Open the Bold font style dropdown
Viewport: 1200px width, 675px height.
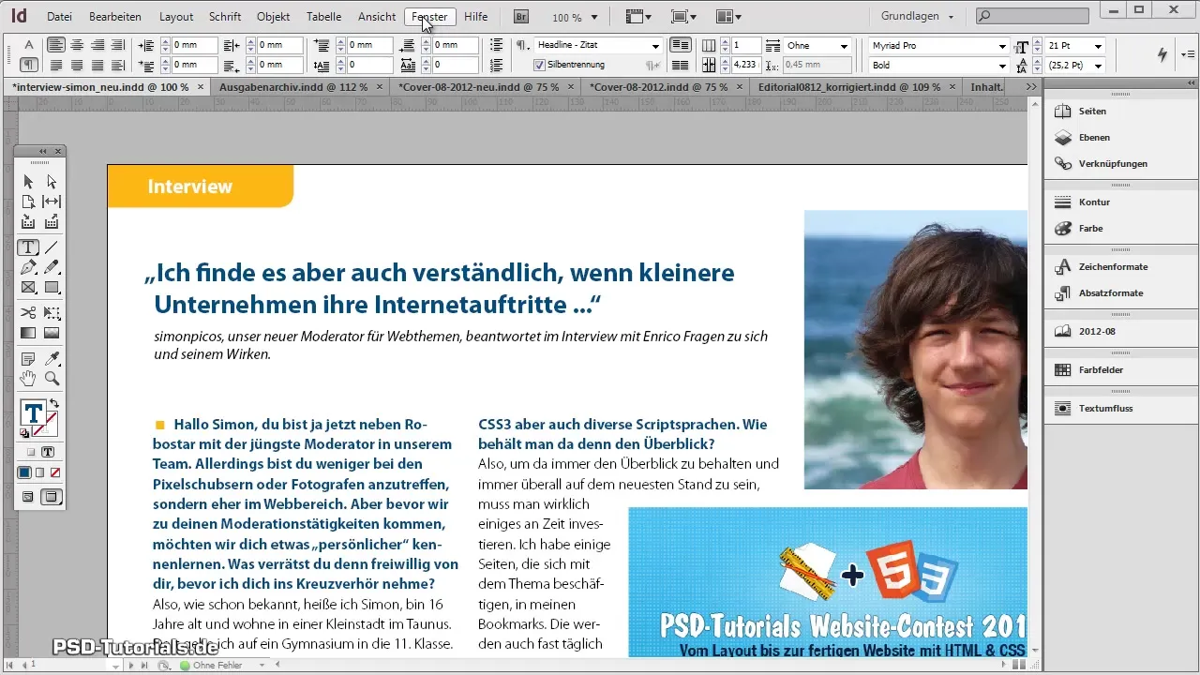[x=1002, y=65]
